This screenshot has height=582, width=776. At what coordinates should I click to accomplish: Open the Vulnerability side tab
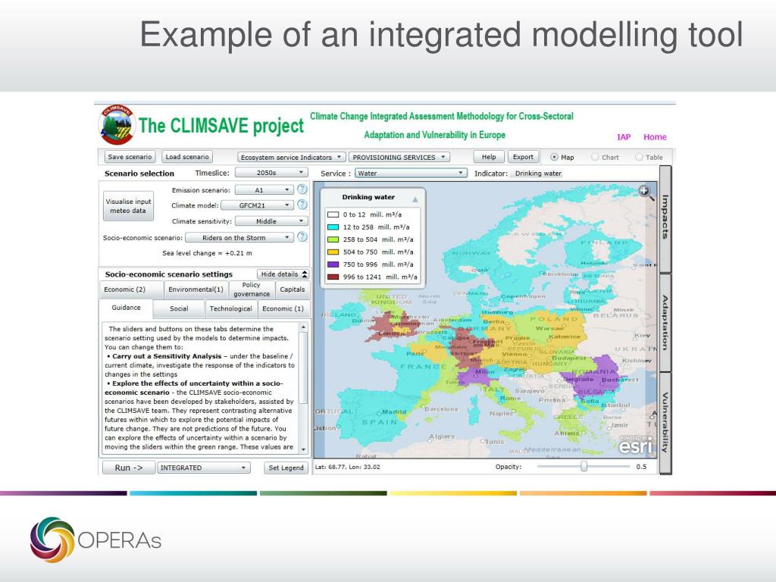point(665,423)
